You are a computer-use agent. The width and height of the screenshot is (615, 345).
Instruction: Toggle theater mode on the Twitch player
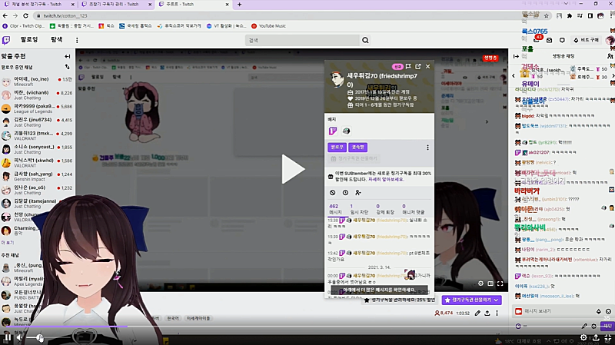pyautogui.click(x=490, y=284)
